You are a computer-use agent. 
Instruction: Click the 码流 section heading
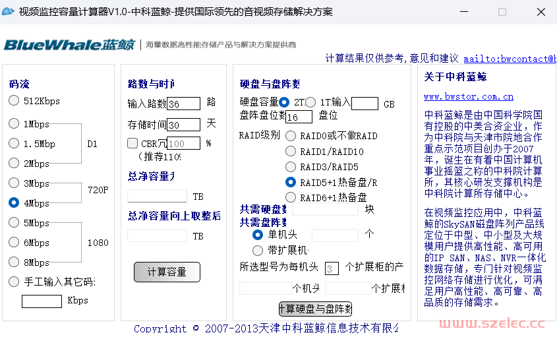click(x=19, y=84)
